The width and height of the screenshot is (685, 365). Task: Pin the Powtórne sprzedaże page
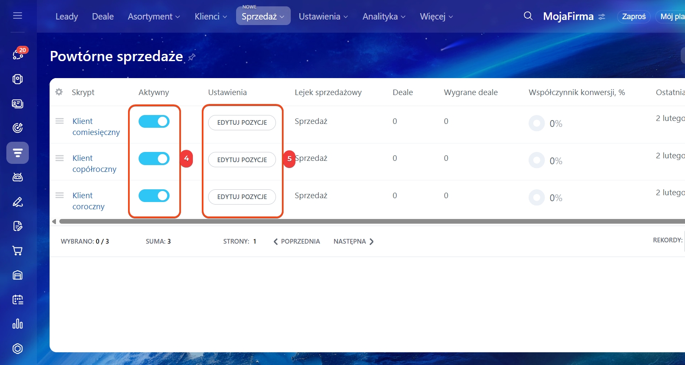pyautogui.click(x=192, y=57)
